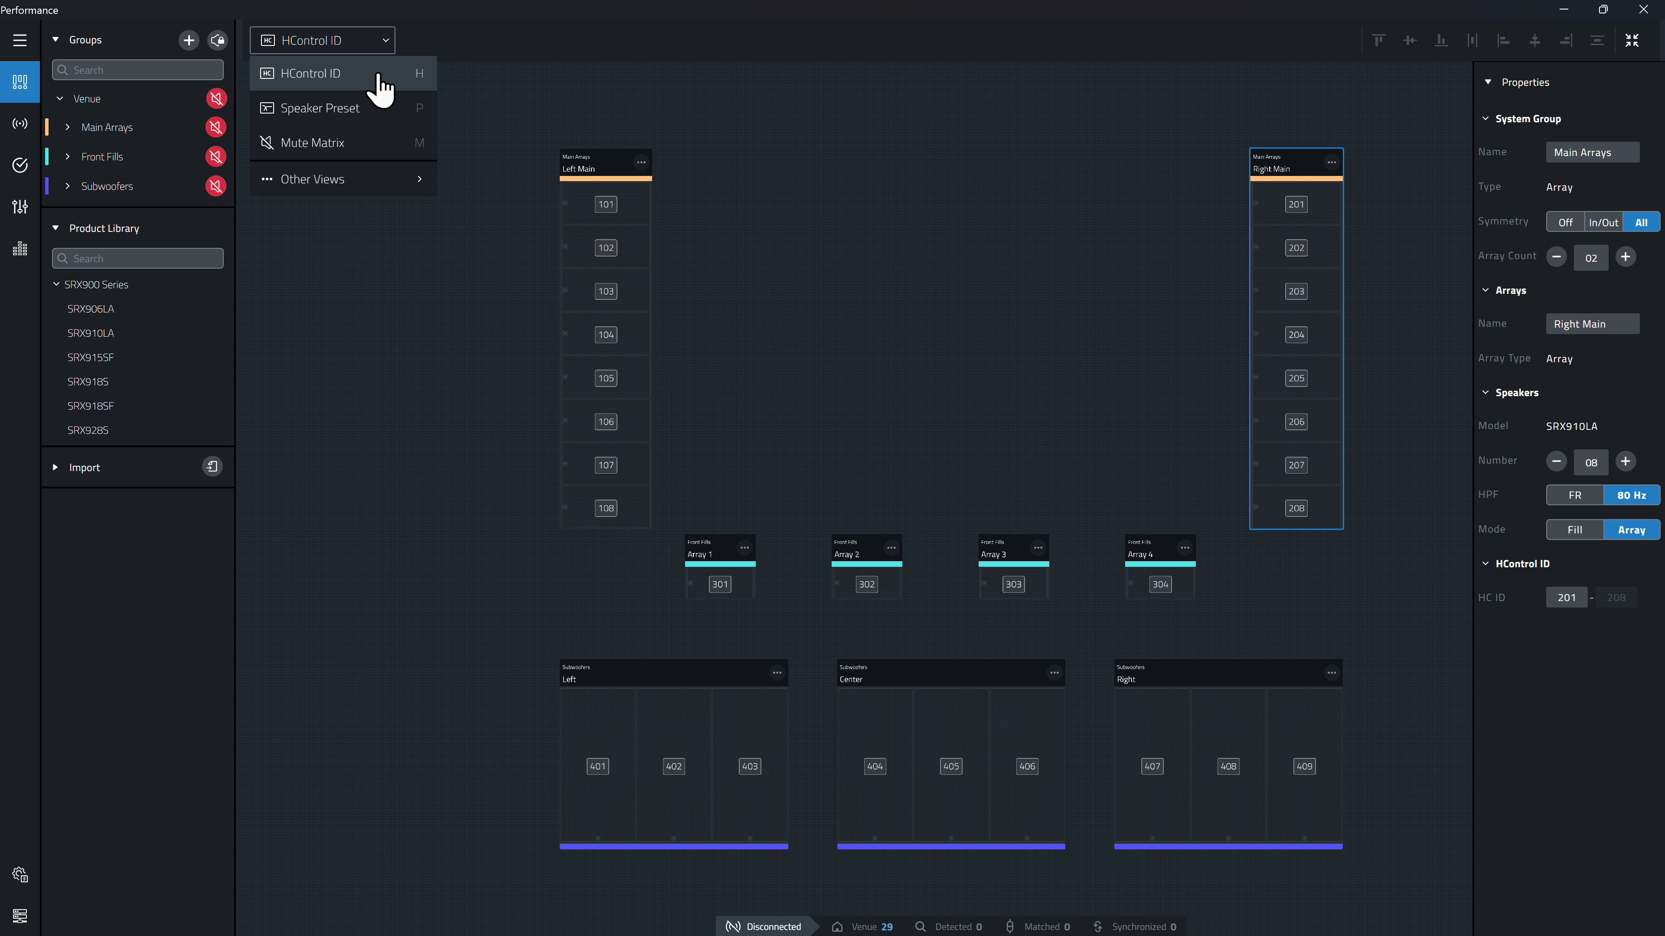Unmute the Main Arrays group
The image size is (1665, 936).
pyautogui.click(x=216, y=127)
